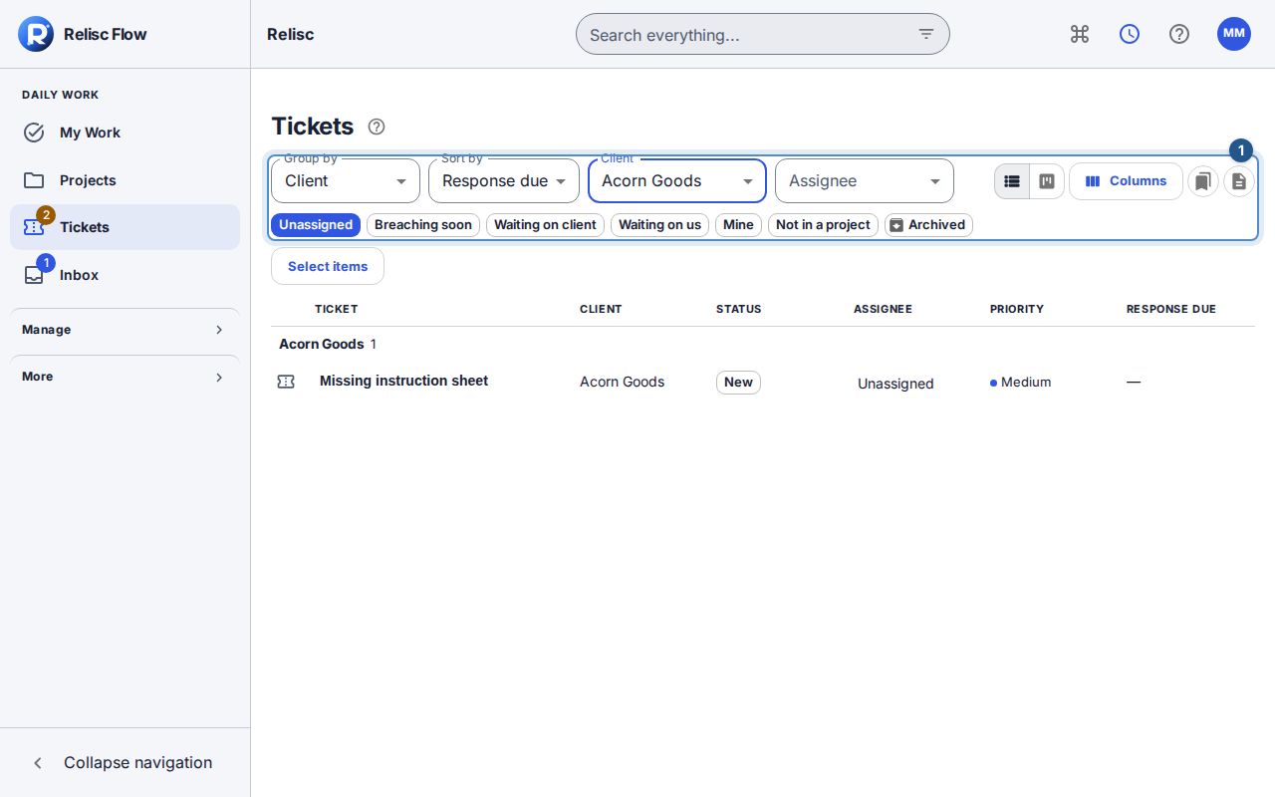The image size is (1275, 797).
Task: Open Inbox in the sidebar
Action: 125,275
